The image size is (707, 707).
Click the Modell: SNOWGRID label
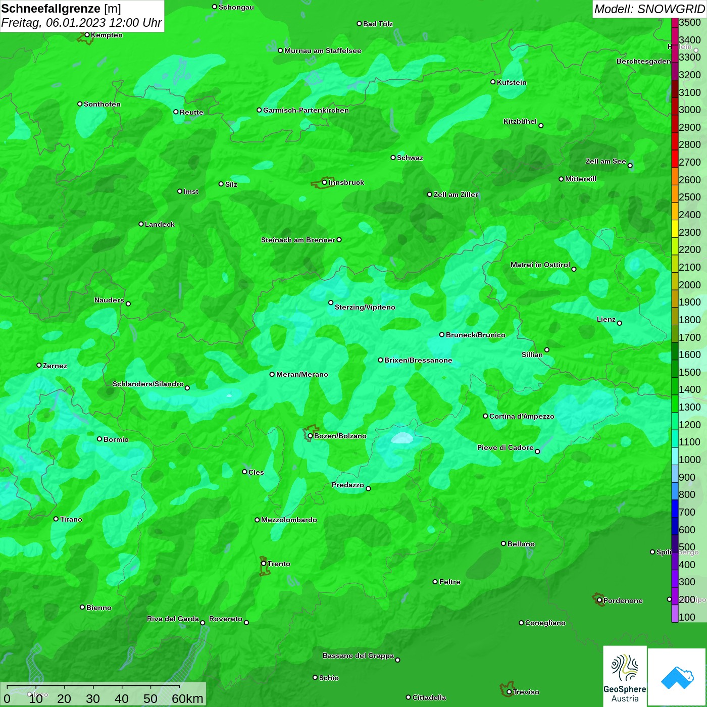coord(649,9)
